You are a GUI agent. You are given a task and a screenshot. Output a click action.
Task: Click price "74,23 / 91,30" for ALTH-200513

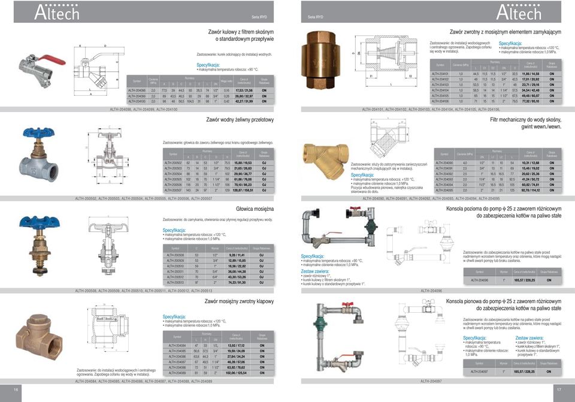coord(237,282)
